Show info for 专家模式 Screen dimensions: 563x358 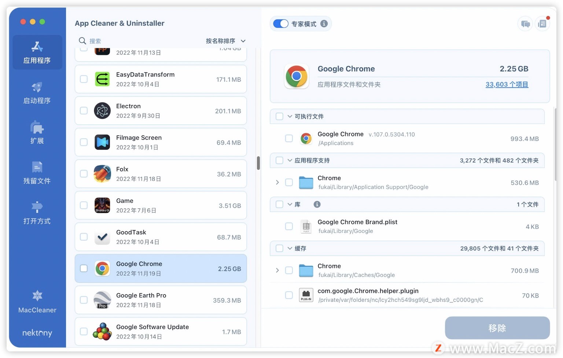[324, 23]
